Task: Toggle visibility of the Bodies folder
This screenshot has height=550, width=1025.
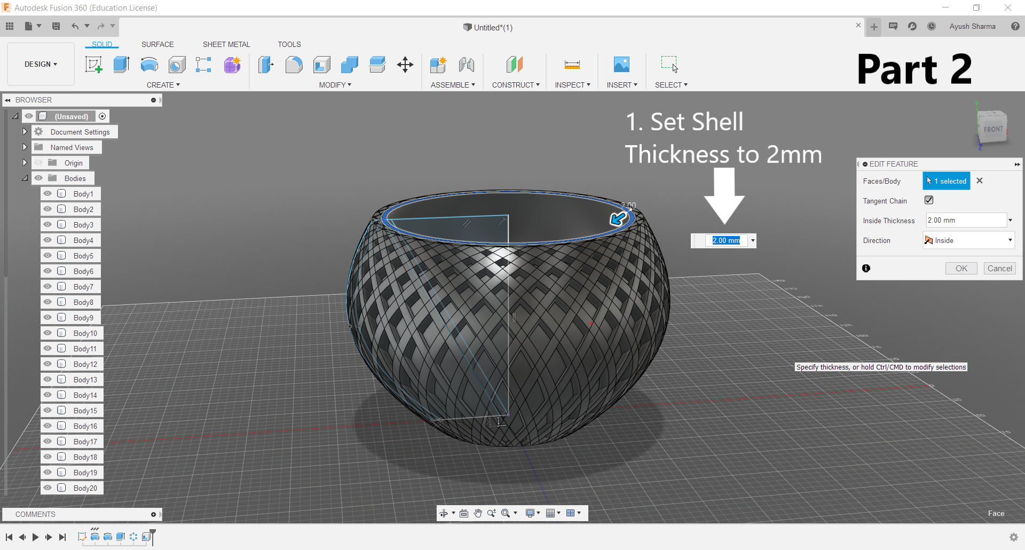Action: [x=38, y=178]
